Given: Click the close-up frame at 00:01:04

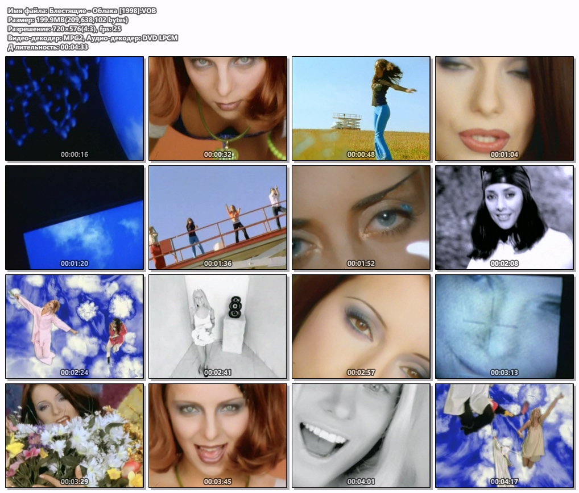Looking at the screenshot, I should point(504,108).
